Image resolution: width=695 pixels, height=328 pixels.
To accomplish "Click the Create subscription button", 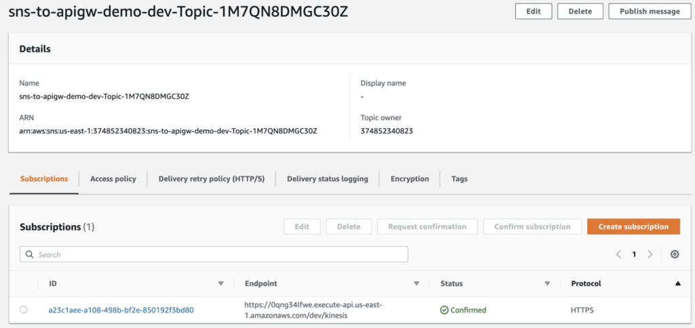I will [x=633, y=227].
